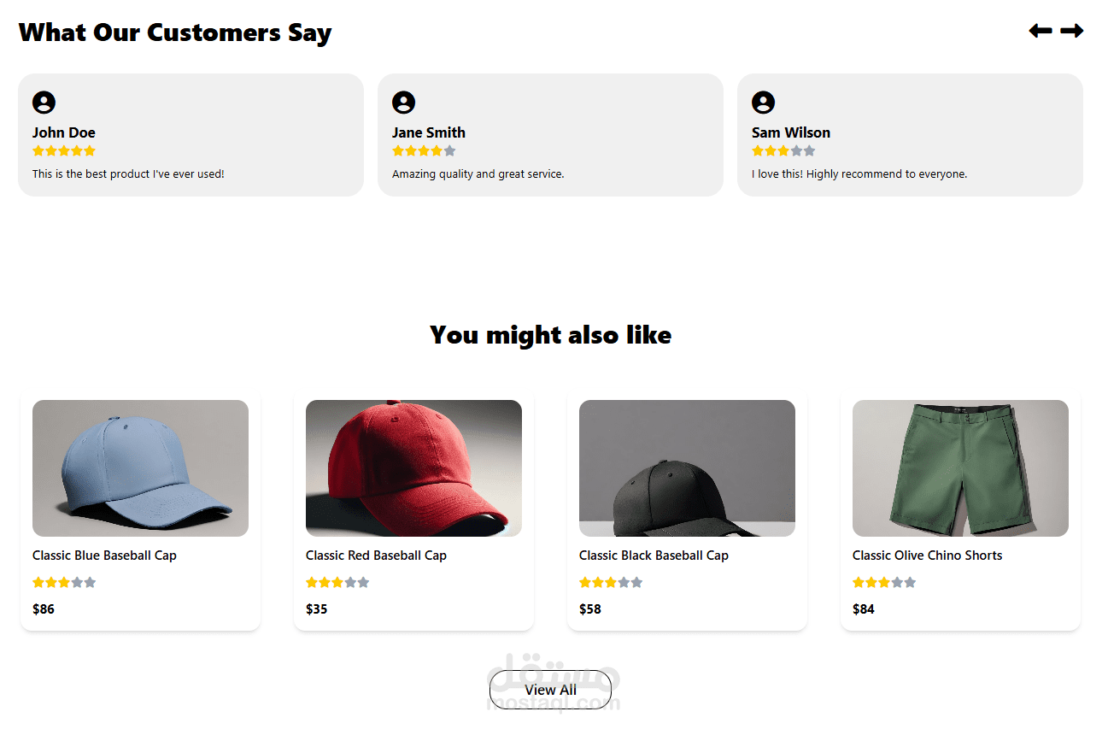The height and width of the screenshot is (729, 1108).
Task: Open the Classic Black Baseball Cap title
Action: (654, 556)
